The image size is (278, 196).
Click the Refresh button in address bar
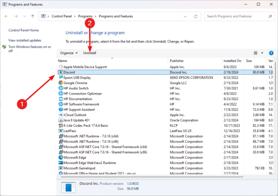click(x=196, y=17)
